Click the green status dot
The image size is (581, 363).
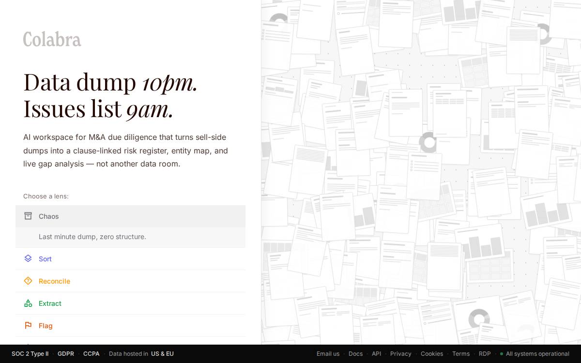click(502, 354)
